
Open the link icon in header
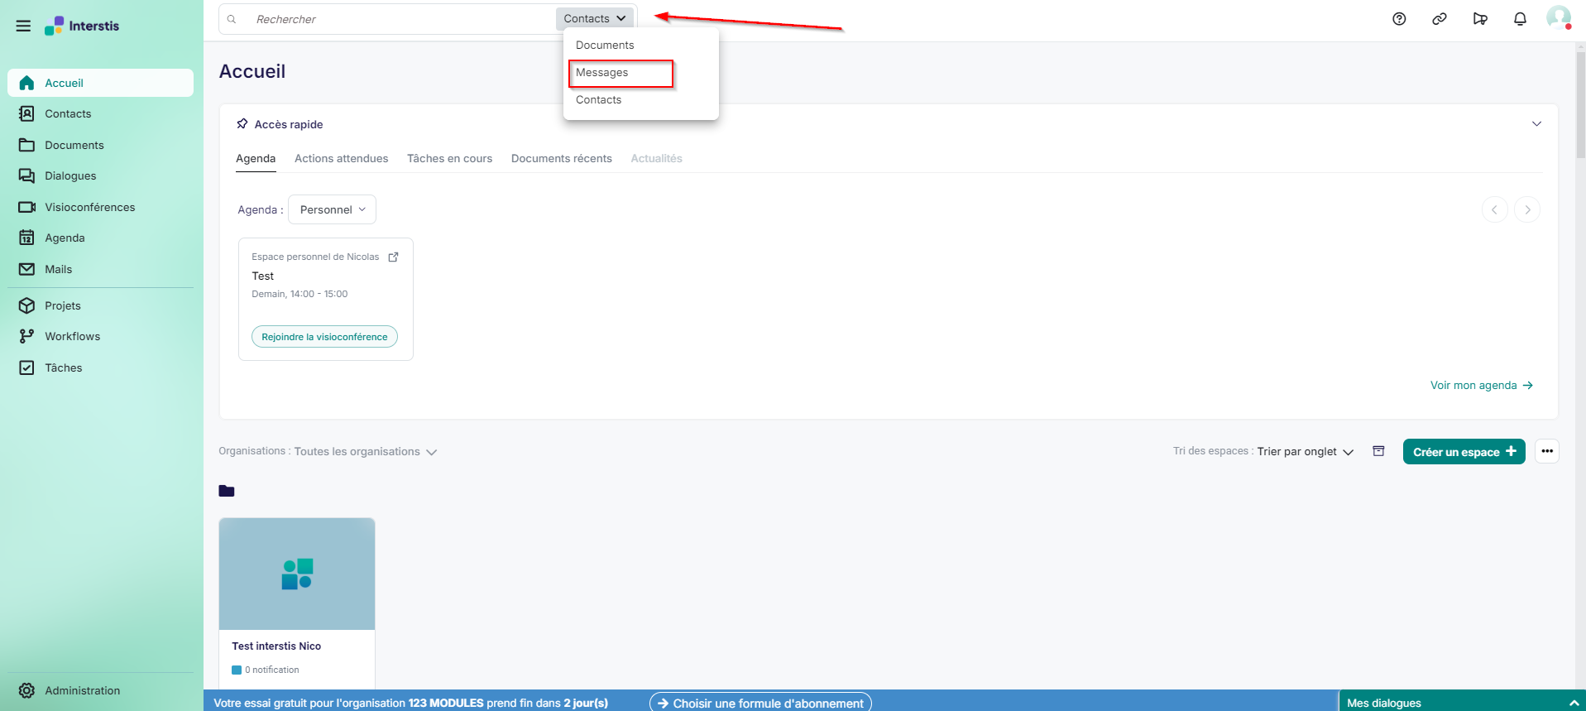(x=1440, y=19)
